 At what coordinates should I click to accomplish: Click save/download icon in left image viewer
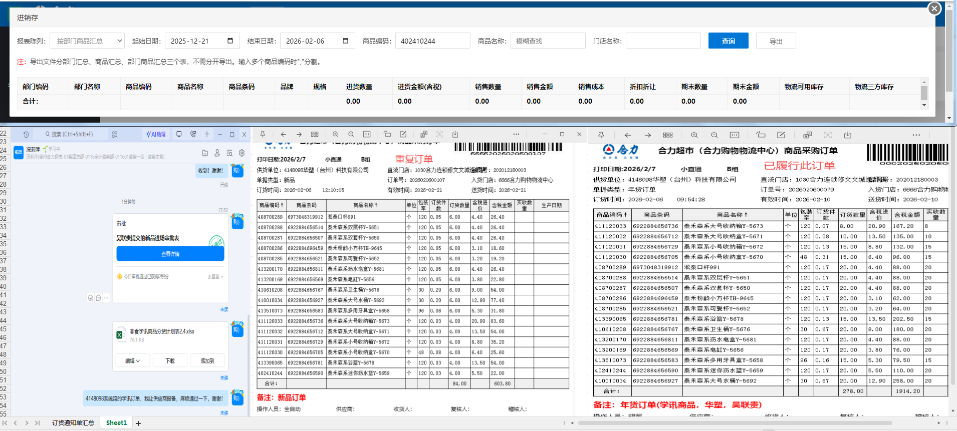[455, 134]
